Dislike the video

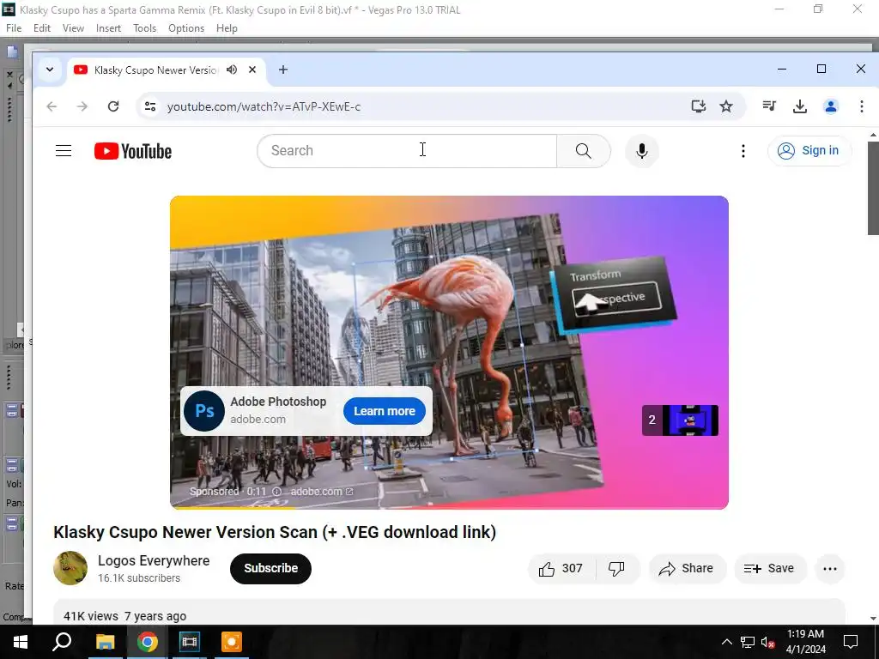[616, 569]
